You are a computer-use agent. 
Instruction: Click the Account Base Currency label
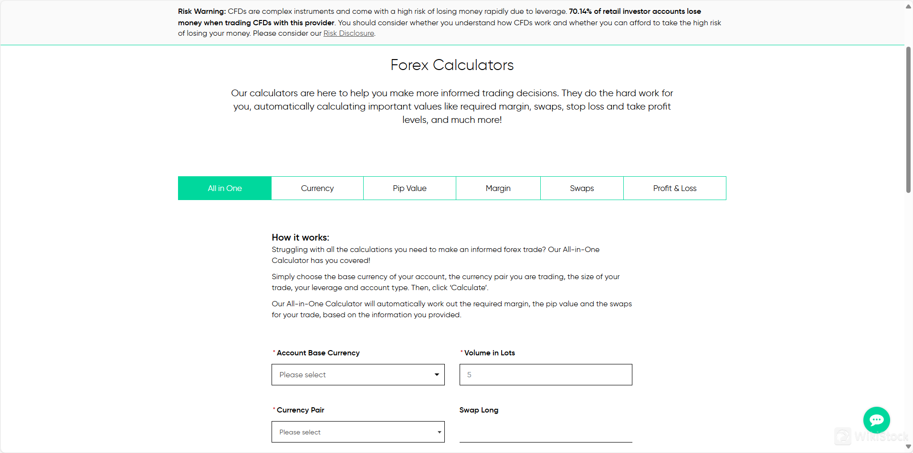[318, 353]
